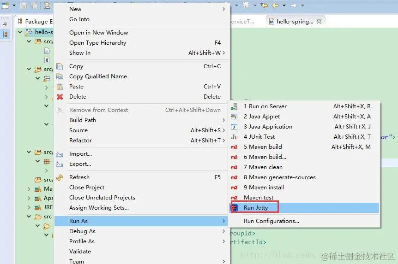Click the Java Application J icon
Viewport: 398px width, 264px height.
pos(234,127)
